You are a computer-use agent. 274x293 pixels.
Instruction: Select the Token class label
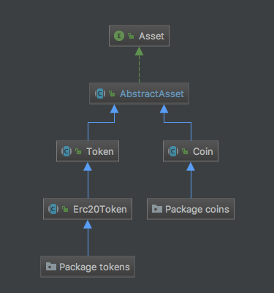(x=100, y=151)
